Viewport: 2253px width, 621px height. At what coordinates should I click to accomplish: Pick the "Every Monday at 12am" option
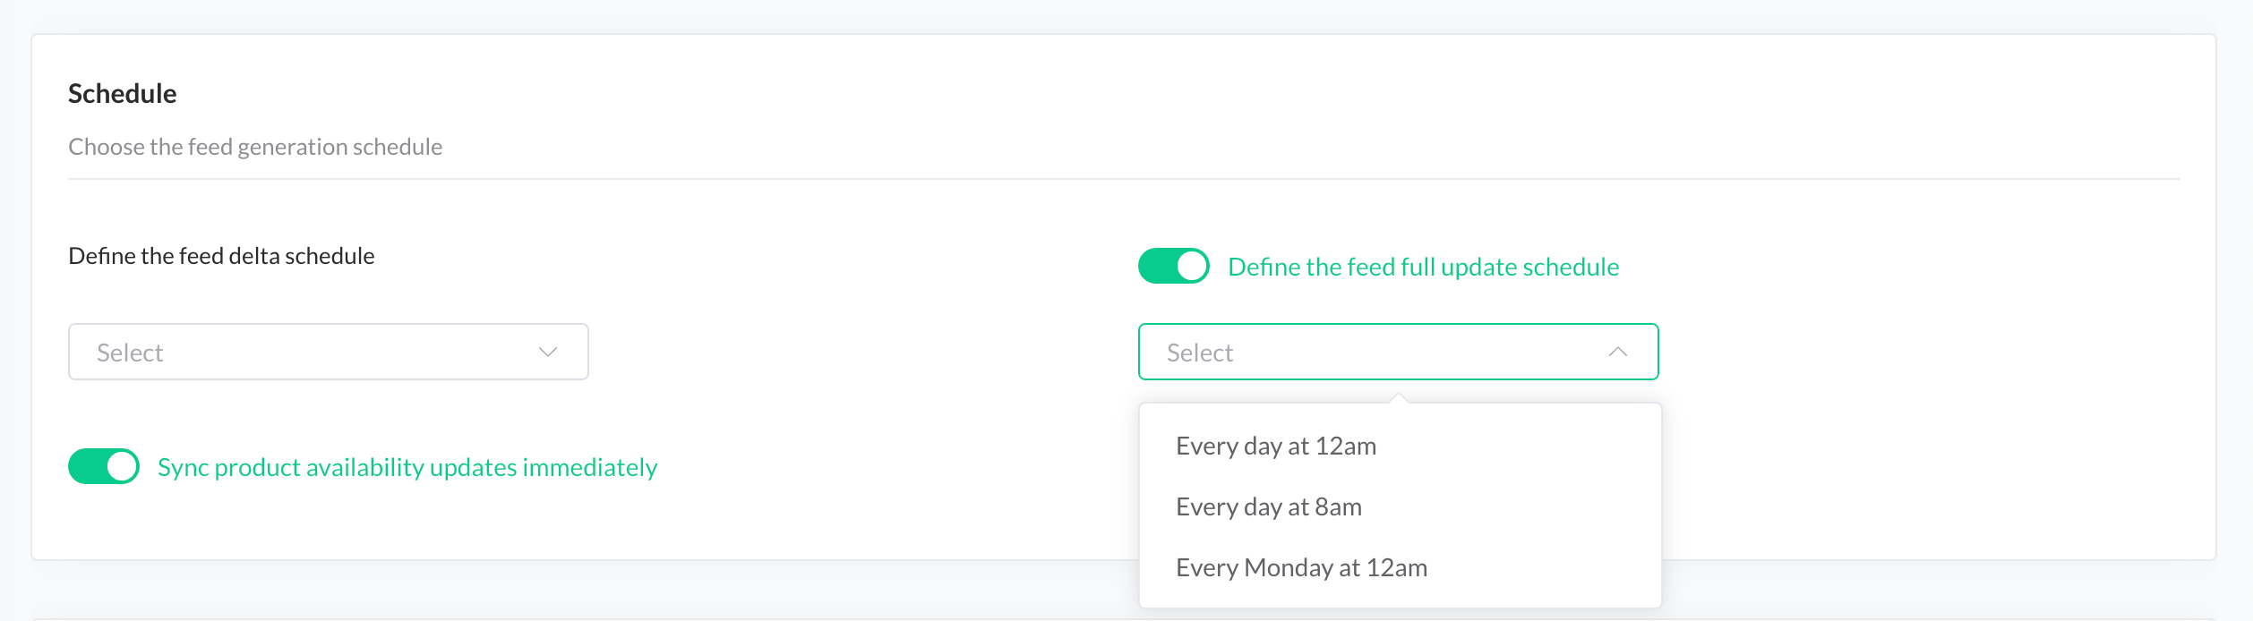(1301, 568)
